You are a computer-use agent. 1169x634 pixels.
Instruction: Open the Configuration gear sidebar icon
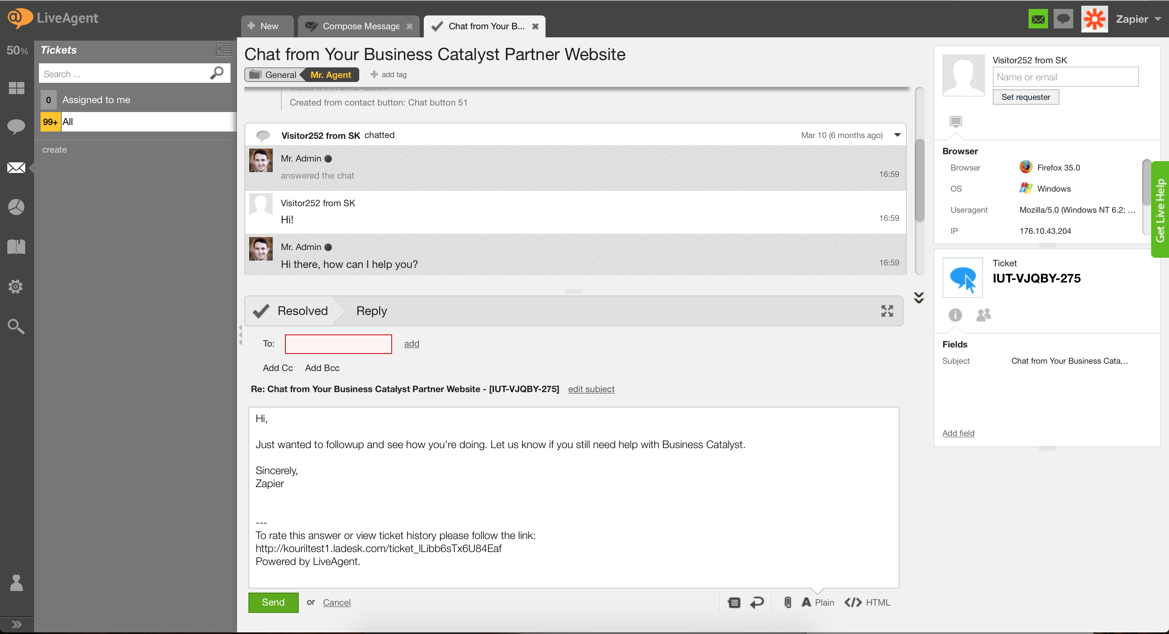tap(15, 287)
